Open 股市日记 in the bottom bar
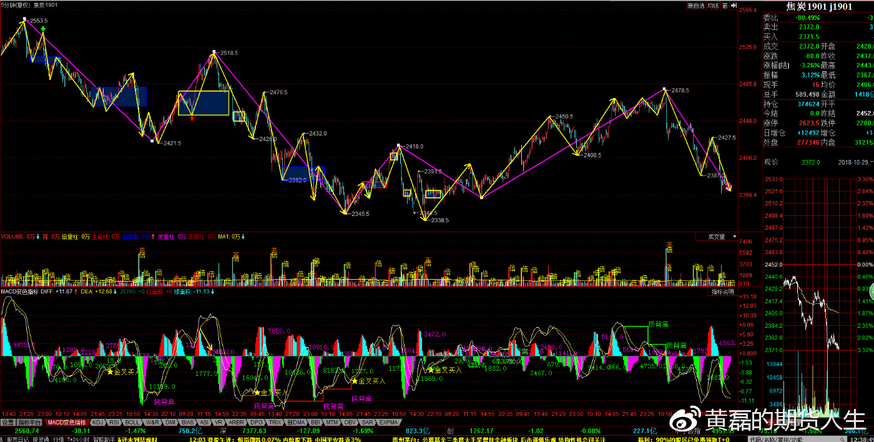Image resolution: width=874 pixels, height=442 pixels. coord(17,439)
